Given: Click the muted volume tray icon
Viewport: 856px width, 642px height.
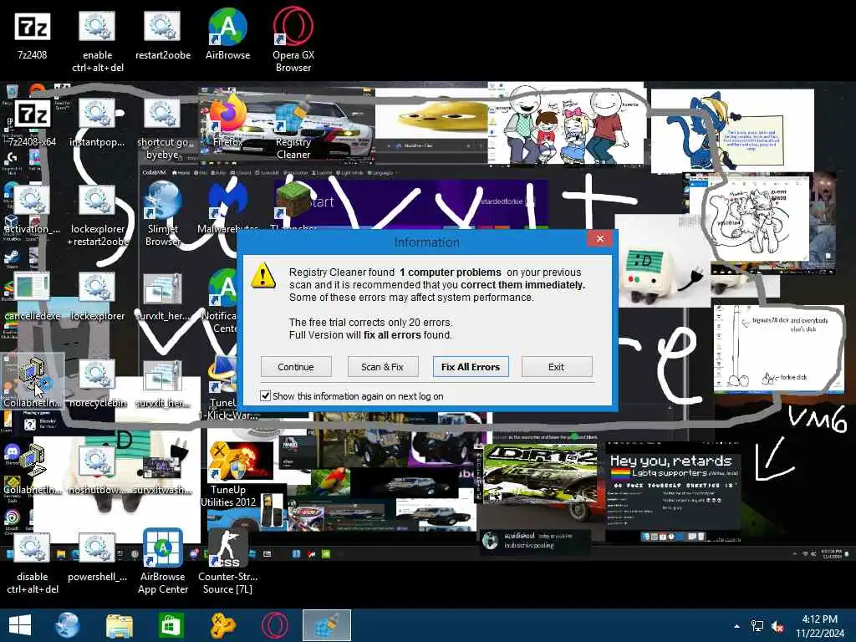Looking at the screenshot, I should [777, 626].
